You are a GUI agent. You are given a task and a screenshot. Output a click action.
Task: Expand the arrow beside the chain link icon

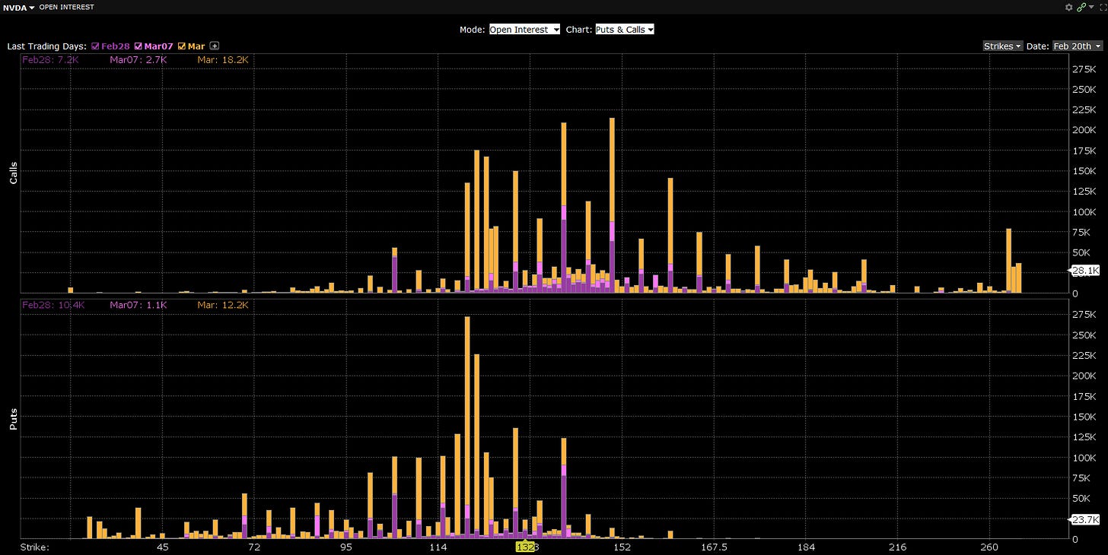[1091, 7]
